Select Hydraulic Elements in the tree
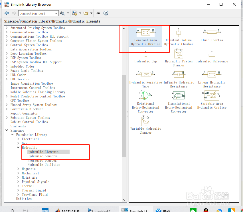 (43, 152)
